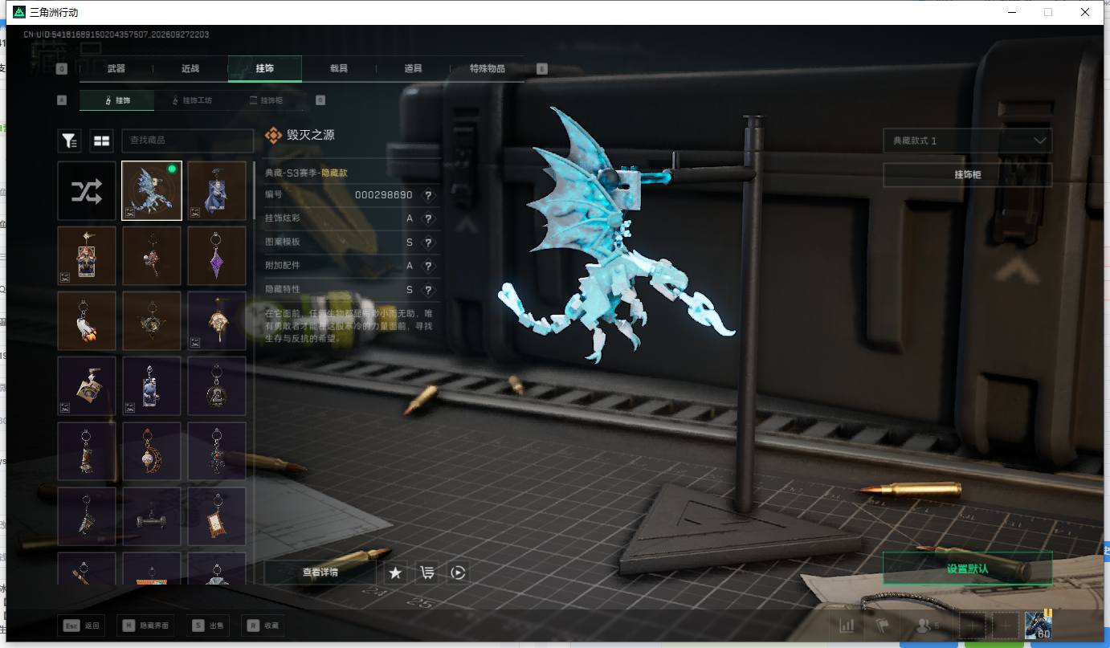The width and height of the screenshot is (1110, 648).
Task: Select the dumbbell charm thumbnail
Action: coord(152,516)
